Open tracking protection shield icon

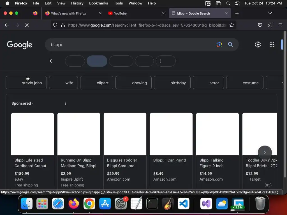click(x=55, y=25)
